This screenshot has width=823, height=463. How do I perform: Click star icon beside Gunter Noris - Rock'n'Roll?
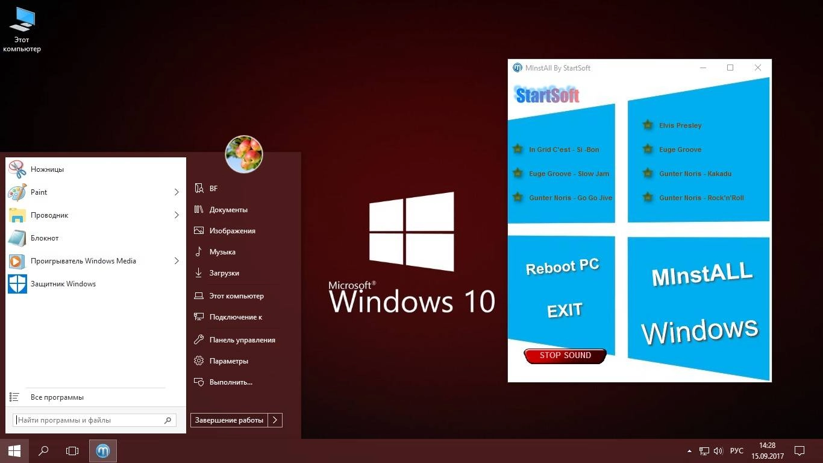click(x=648, y=198)
